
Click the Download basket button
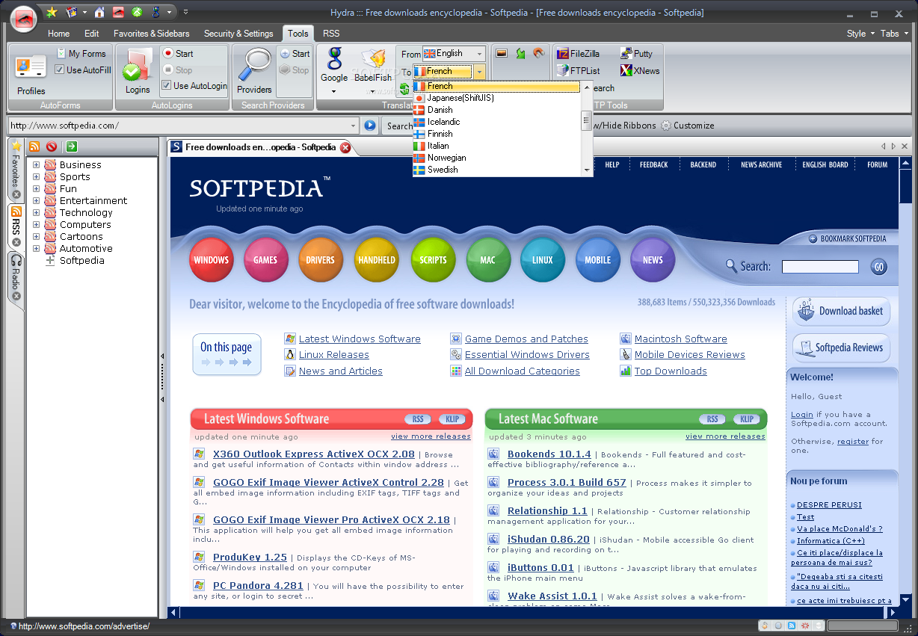[842, 311]
